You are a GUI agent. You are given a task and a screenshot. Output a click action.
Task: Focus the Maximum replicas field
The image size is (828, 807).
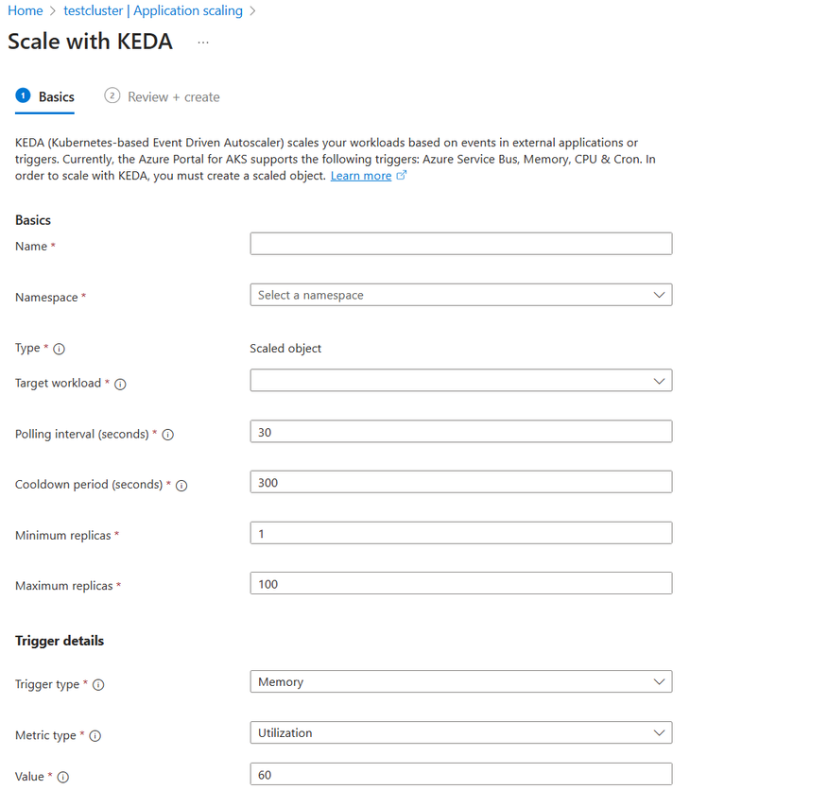(460, 584)
